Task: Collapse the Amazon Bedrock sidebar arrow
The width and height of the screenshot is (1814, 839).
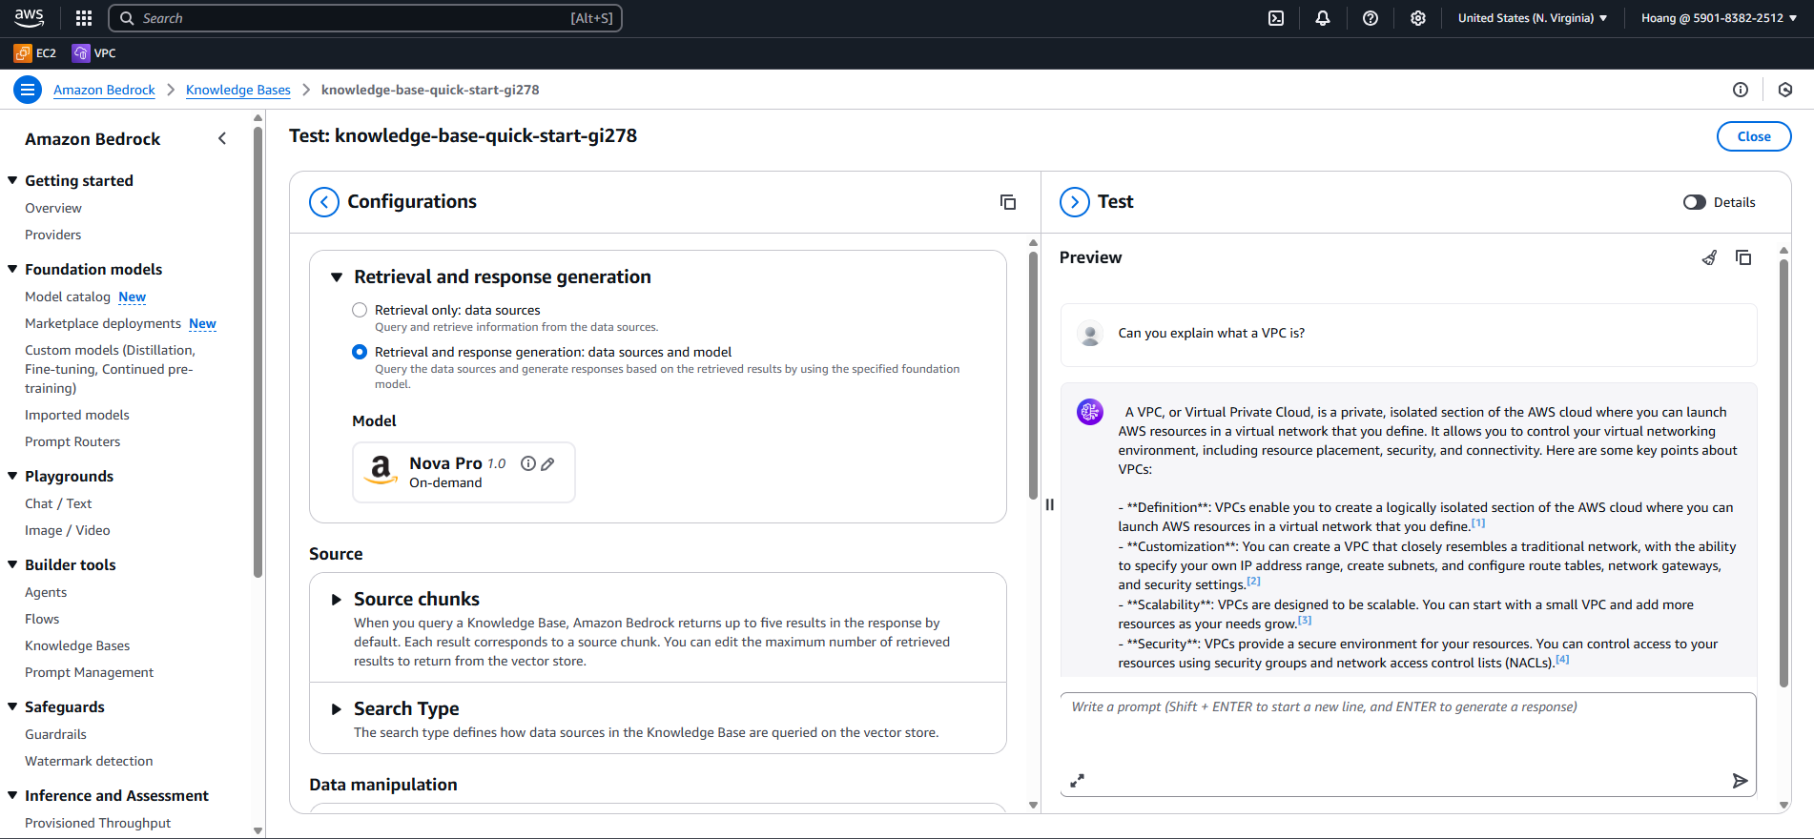Action: [x=222, y=138]
